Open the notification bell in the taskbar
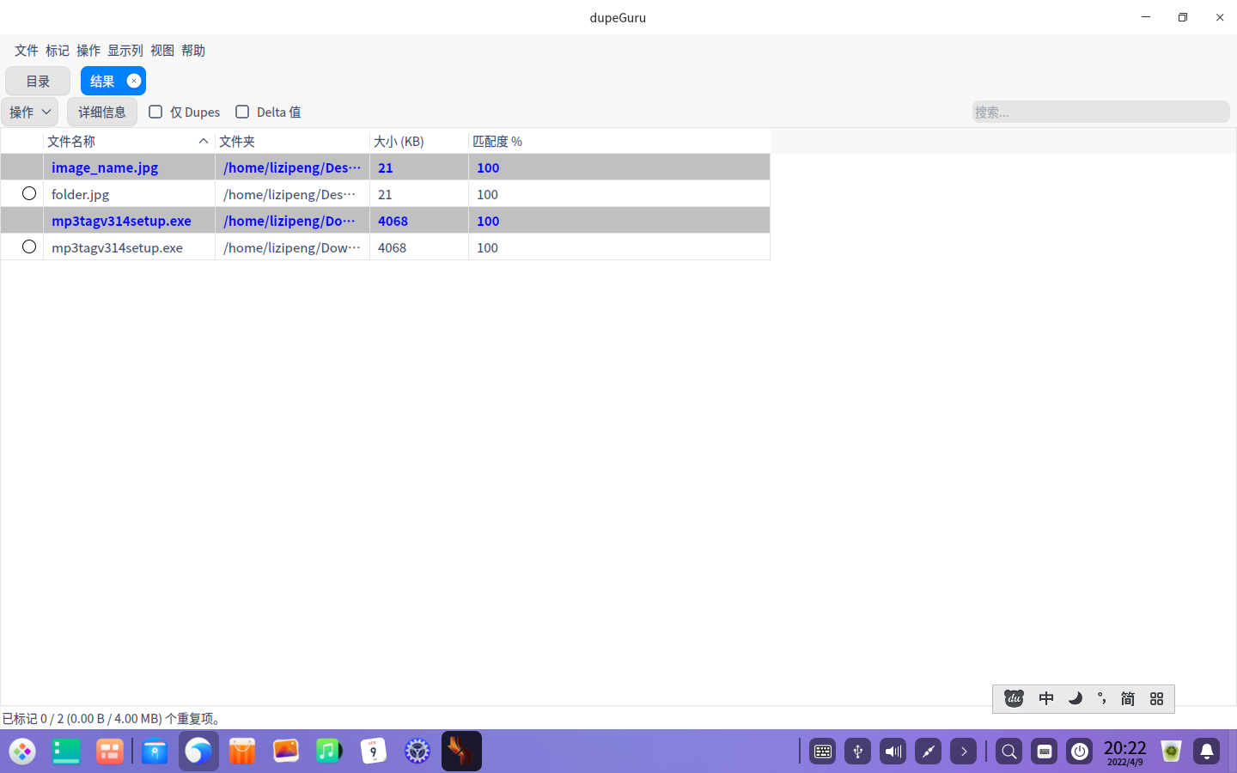 click(x=1207, y=752)
